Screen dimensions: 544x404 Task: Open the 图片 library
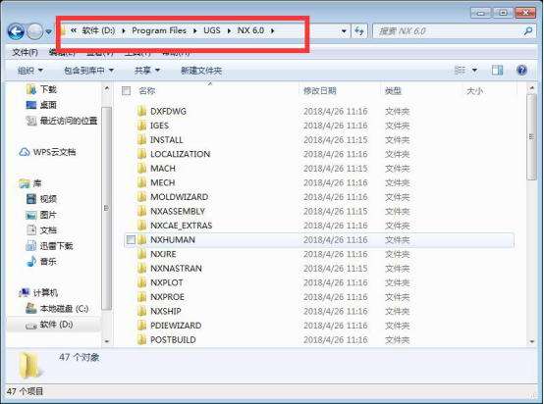tap(41, 215)
